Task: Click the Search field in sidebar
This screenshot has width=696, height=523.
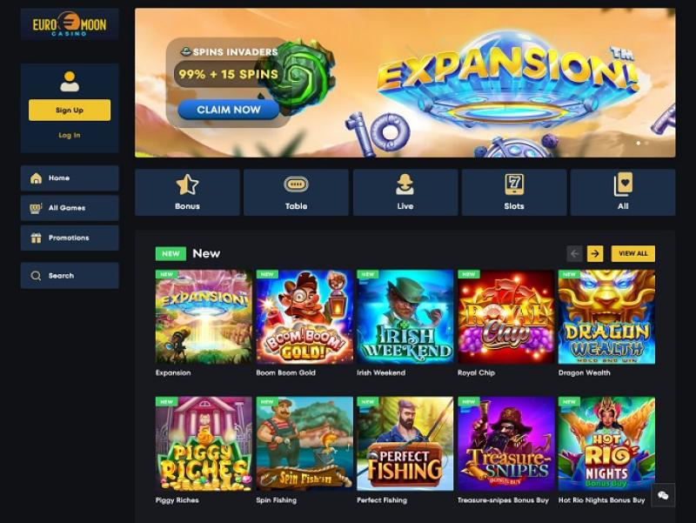Action: 70,275
